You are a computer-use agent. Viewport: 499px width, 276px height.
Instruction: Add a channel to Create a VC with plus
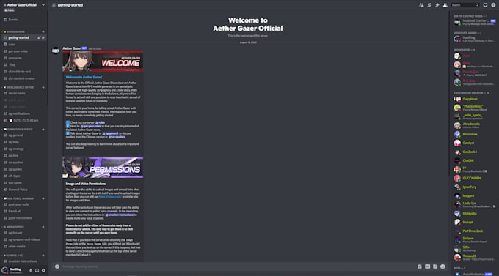(x=43, y=256)
